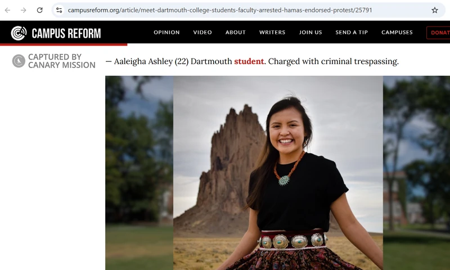Click the red DONATE button
Image resolution: width=450 pixels, height=270 pixels.
coord(438,33)
